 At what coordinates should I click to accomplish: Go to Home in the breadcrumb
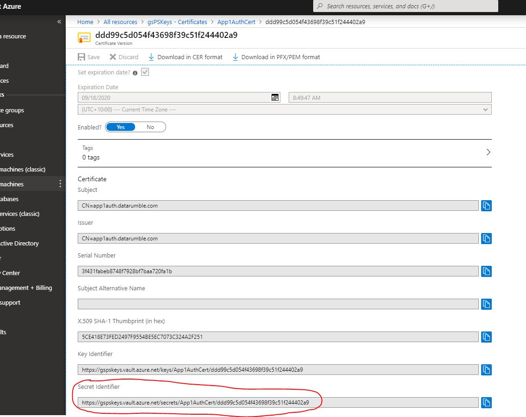tap(85, 22)
